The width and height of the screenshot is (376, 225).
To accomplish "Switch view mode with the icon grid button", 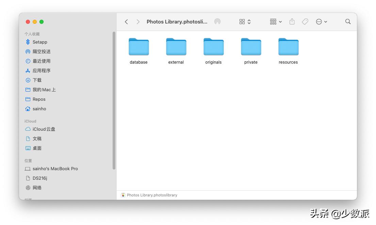I will click(x=245, y=22).
